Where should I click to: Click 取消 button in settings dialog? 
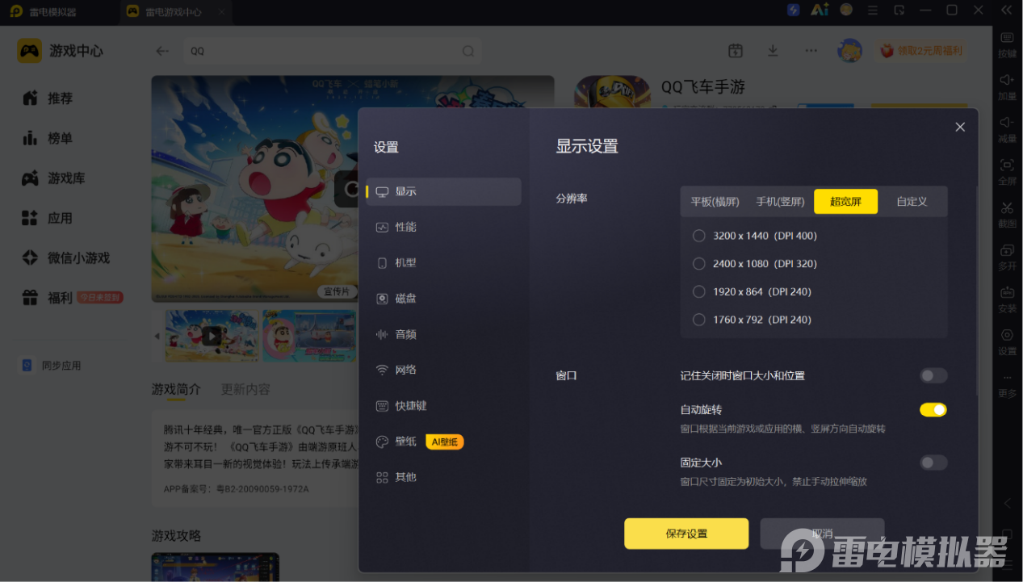coord(822,534)
